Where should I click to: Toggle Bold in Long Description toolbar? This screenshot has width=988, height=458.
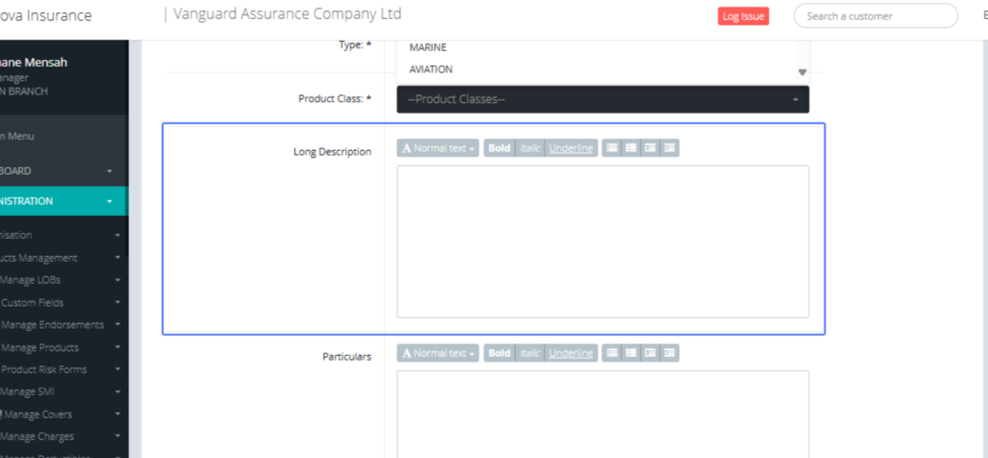tap(499, 148)
